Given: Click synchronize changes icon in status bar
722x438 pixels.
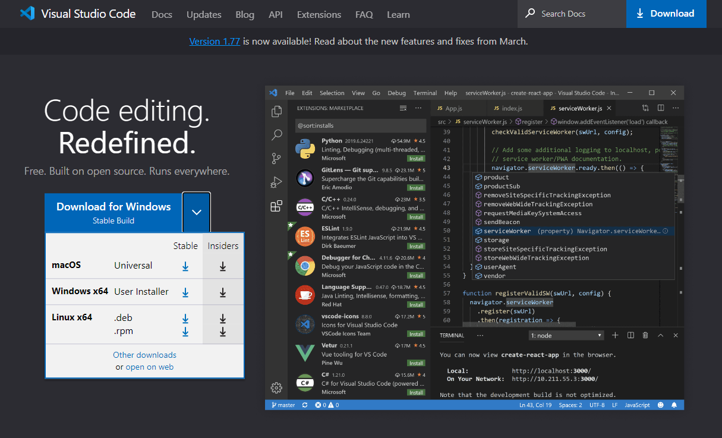Looking at the screenshot, I should click(305, 405).
